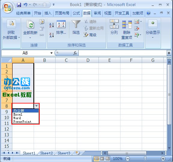Undo the last action
Image resolution: width=173 pixels, height=162 pixels.
25,5
